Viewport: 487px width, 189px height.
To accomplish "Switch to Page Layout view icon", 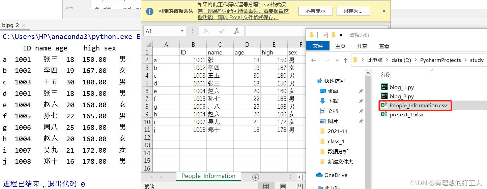I will tap(283, 186).
